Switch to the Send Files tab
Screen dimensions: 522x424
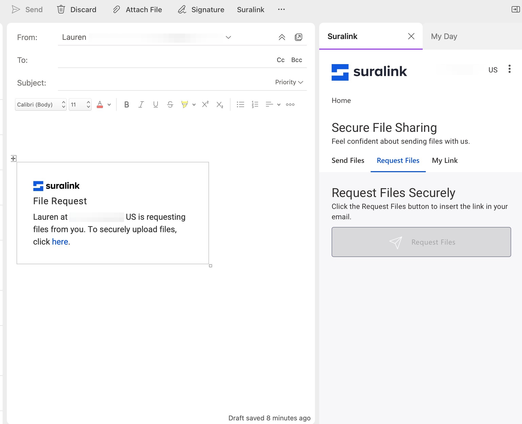click(x=348, y=161)
